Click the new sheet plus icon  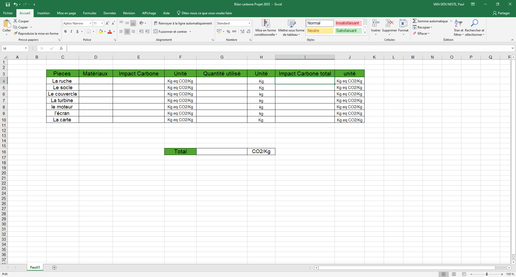(54, 267)
